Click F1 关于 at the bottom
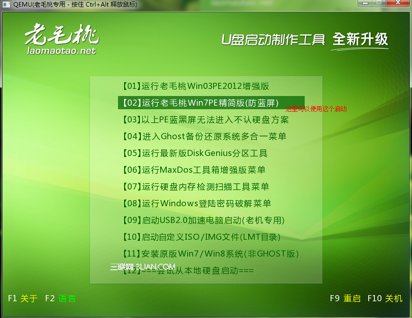 click(23, 299)
